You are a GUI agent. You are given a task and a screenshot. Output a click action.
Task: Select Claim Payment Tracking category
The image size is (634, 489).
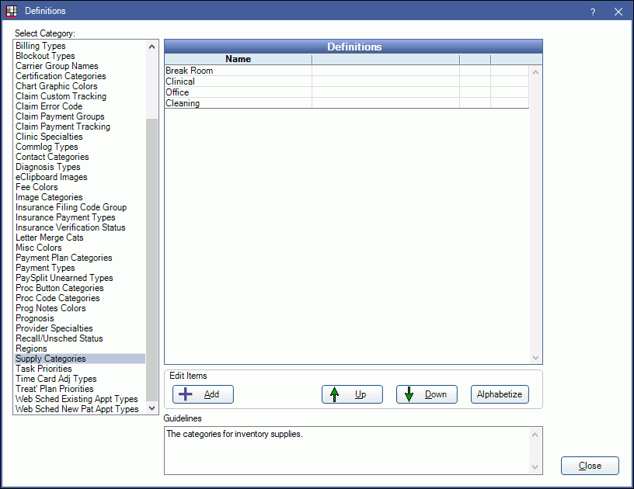coord(80,127)
